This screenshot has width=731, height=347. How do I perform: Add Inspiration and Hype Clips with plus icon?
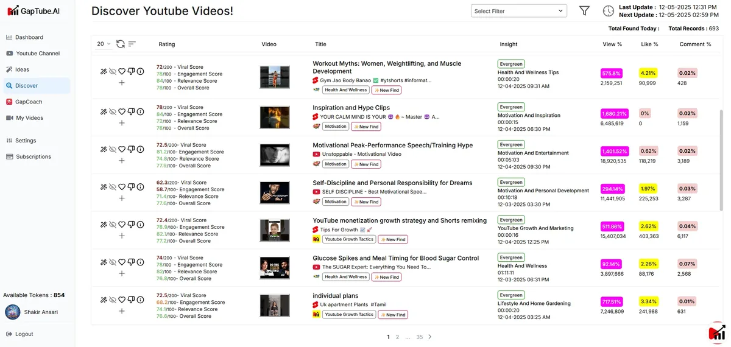tap(122, 122)
